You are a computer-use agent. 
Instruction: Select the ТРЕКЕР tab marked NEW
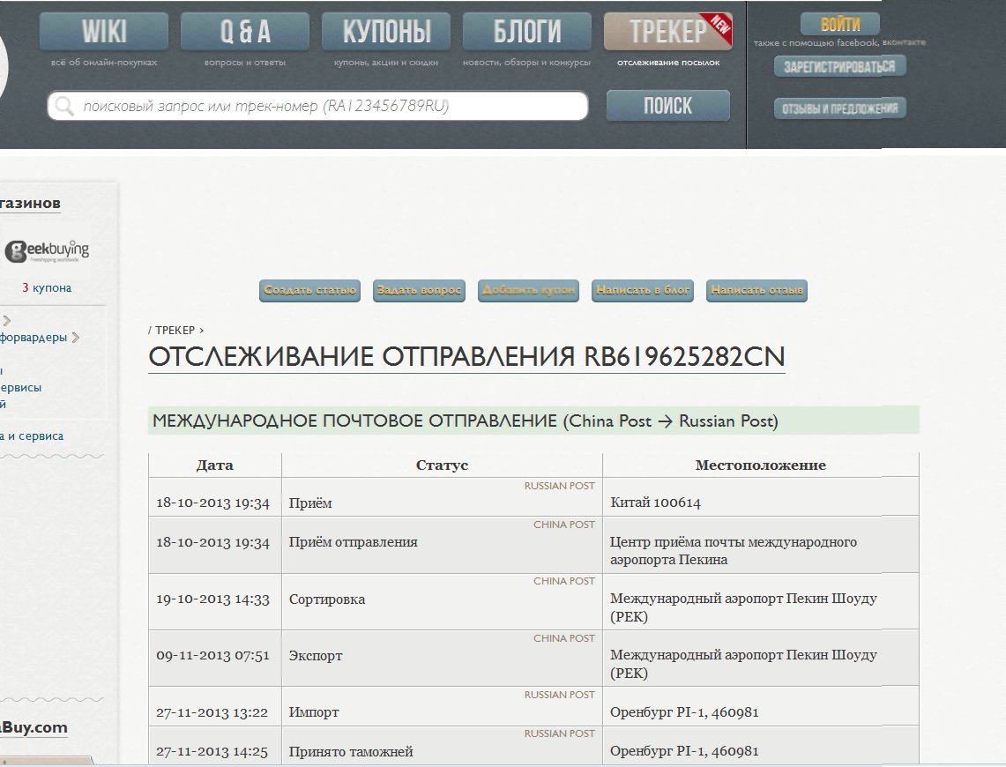click(x=667, y=33)
